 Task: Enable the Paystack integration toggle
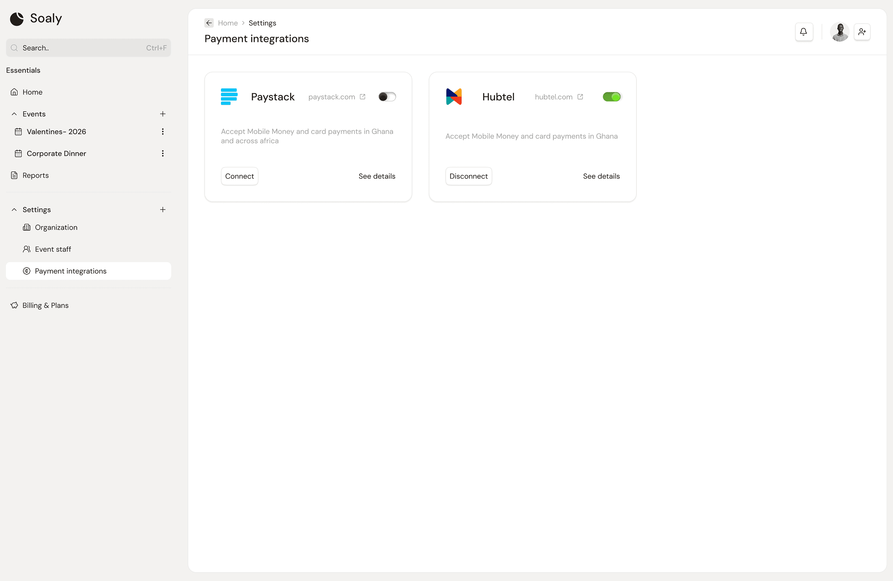pyautogui.click(x=387, y=97)
